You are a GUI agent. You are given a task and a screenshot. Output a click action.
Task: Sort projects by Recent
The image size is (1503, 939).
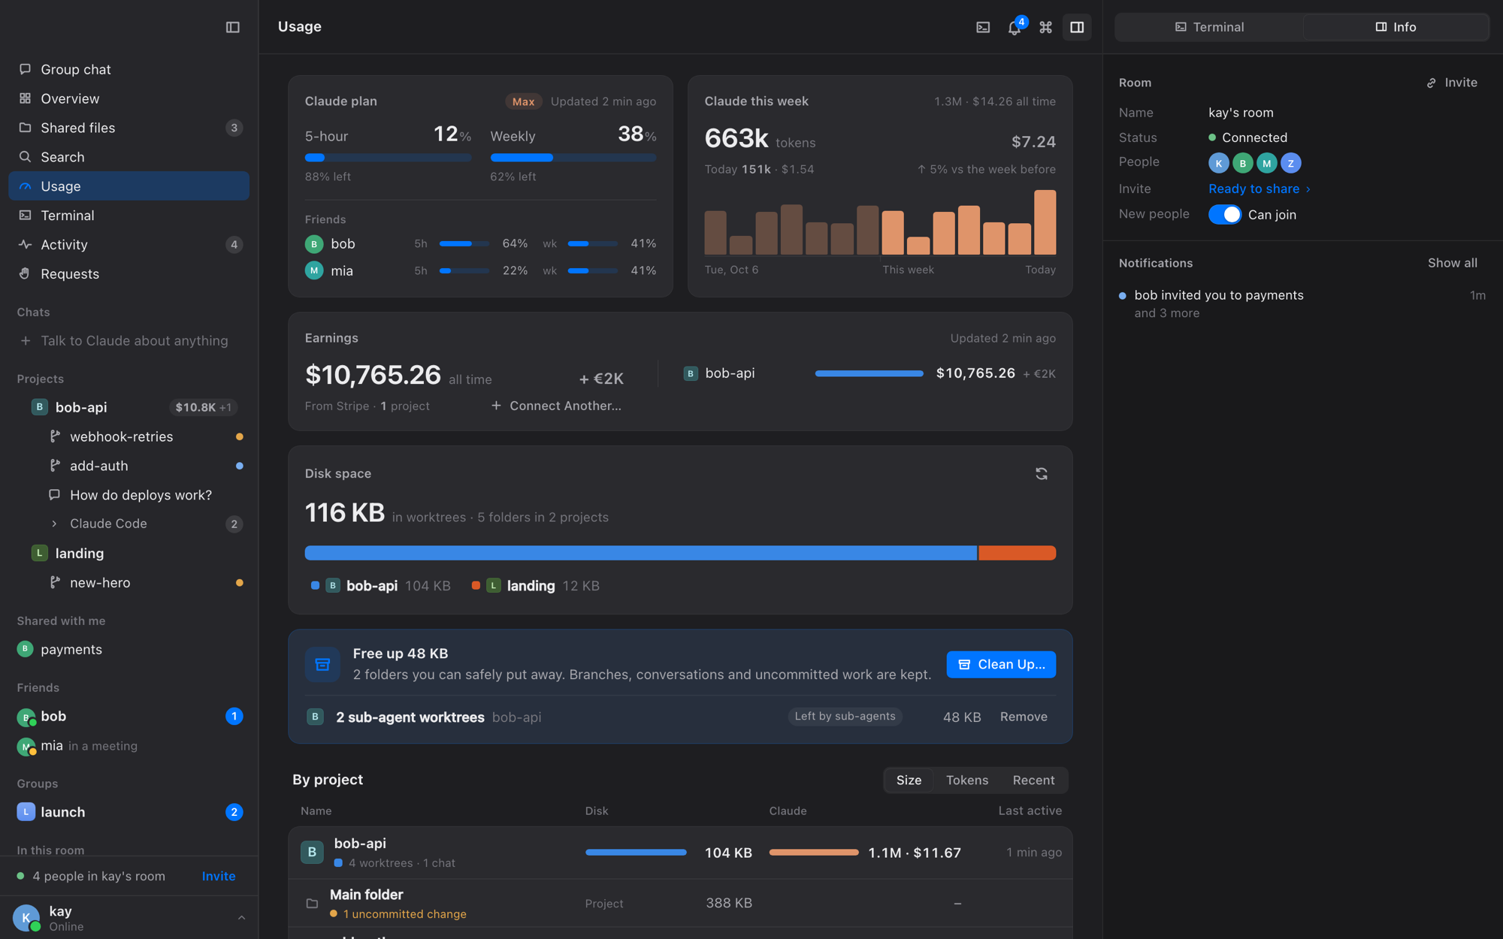(x=1033, y=780)
